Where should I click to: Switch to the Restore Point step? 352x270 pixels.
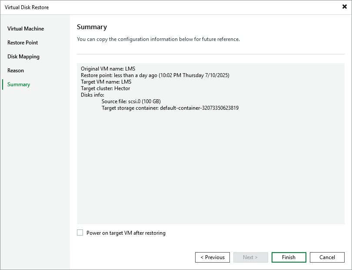[x=23, y=42]
